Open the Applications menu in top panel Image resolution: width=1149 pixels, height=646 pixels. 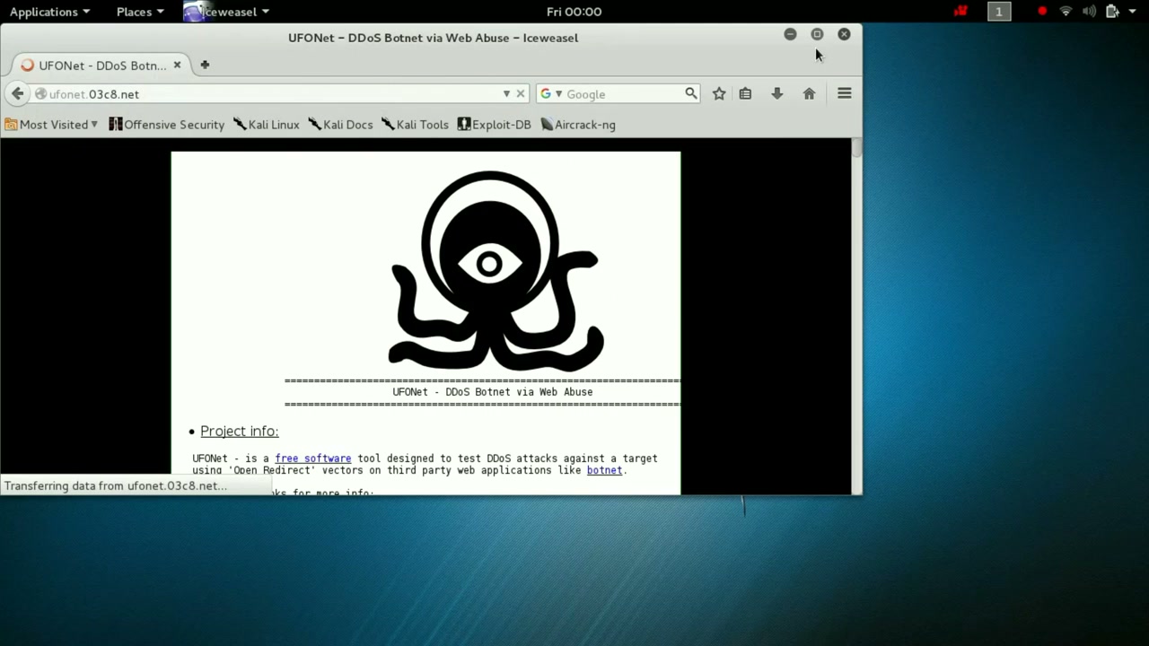(49, 12)
